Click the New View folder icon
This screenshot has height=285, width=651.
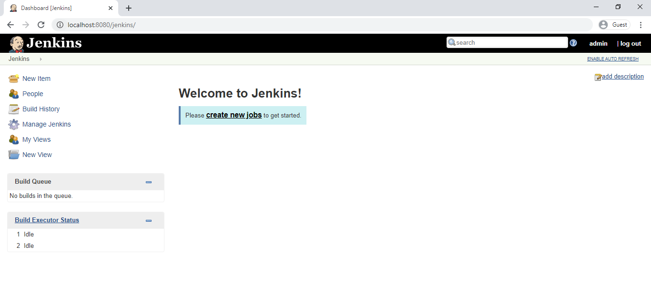click(x=14, y=155)
